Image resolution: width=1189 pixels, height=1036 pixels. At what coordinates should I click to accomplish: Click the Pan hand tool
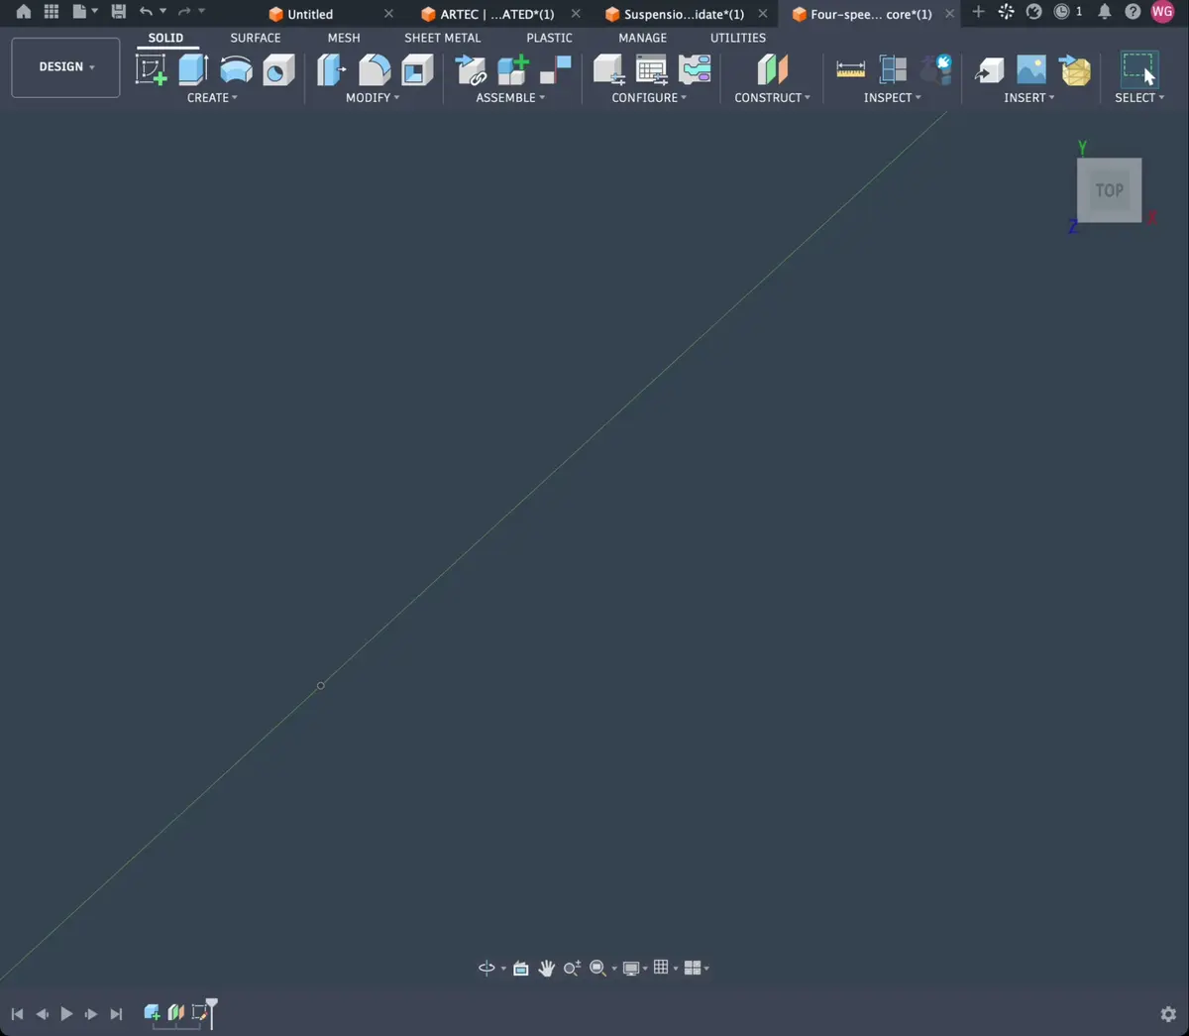(x=546, y=969)
